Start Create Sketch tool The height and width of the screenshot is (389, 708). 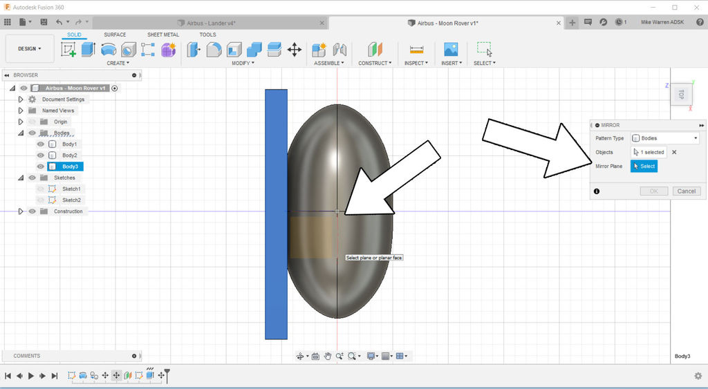pos(68,50)
